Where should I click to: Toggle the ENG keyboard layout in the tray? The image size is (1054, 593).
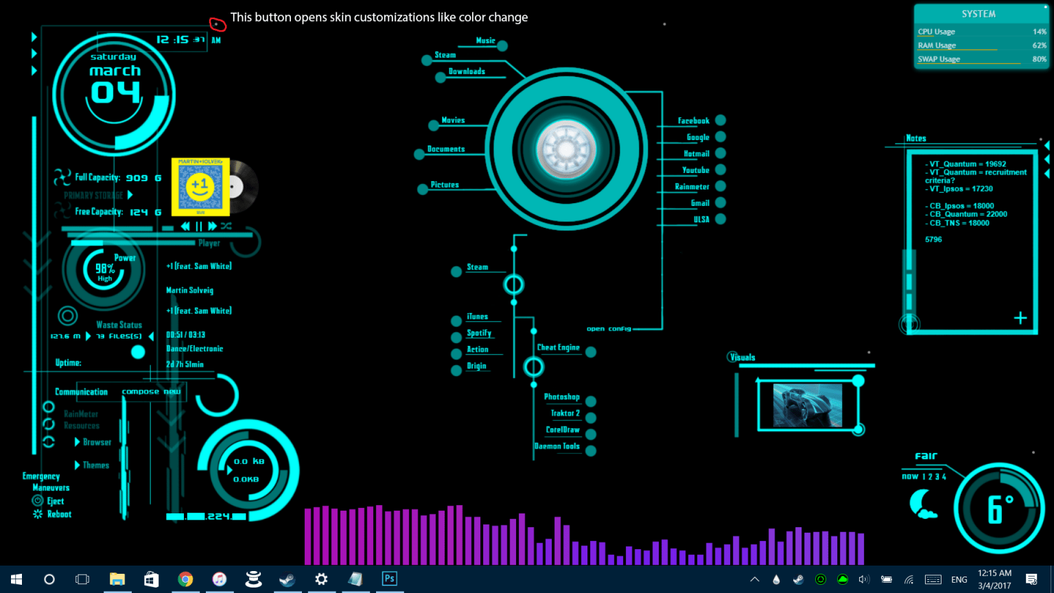click(959, 579)
